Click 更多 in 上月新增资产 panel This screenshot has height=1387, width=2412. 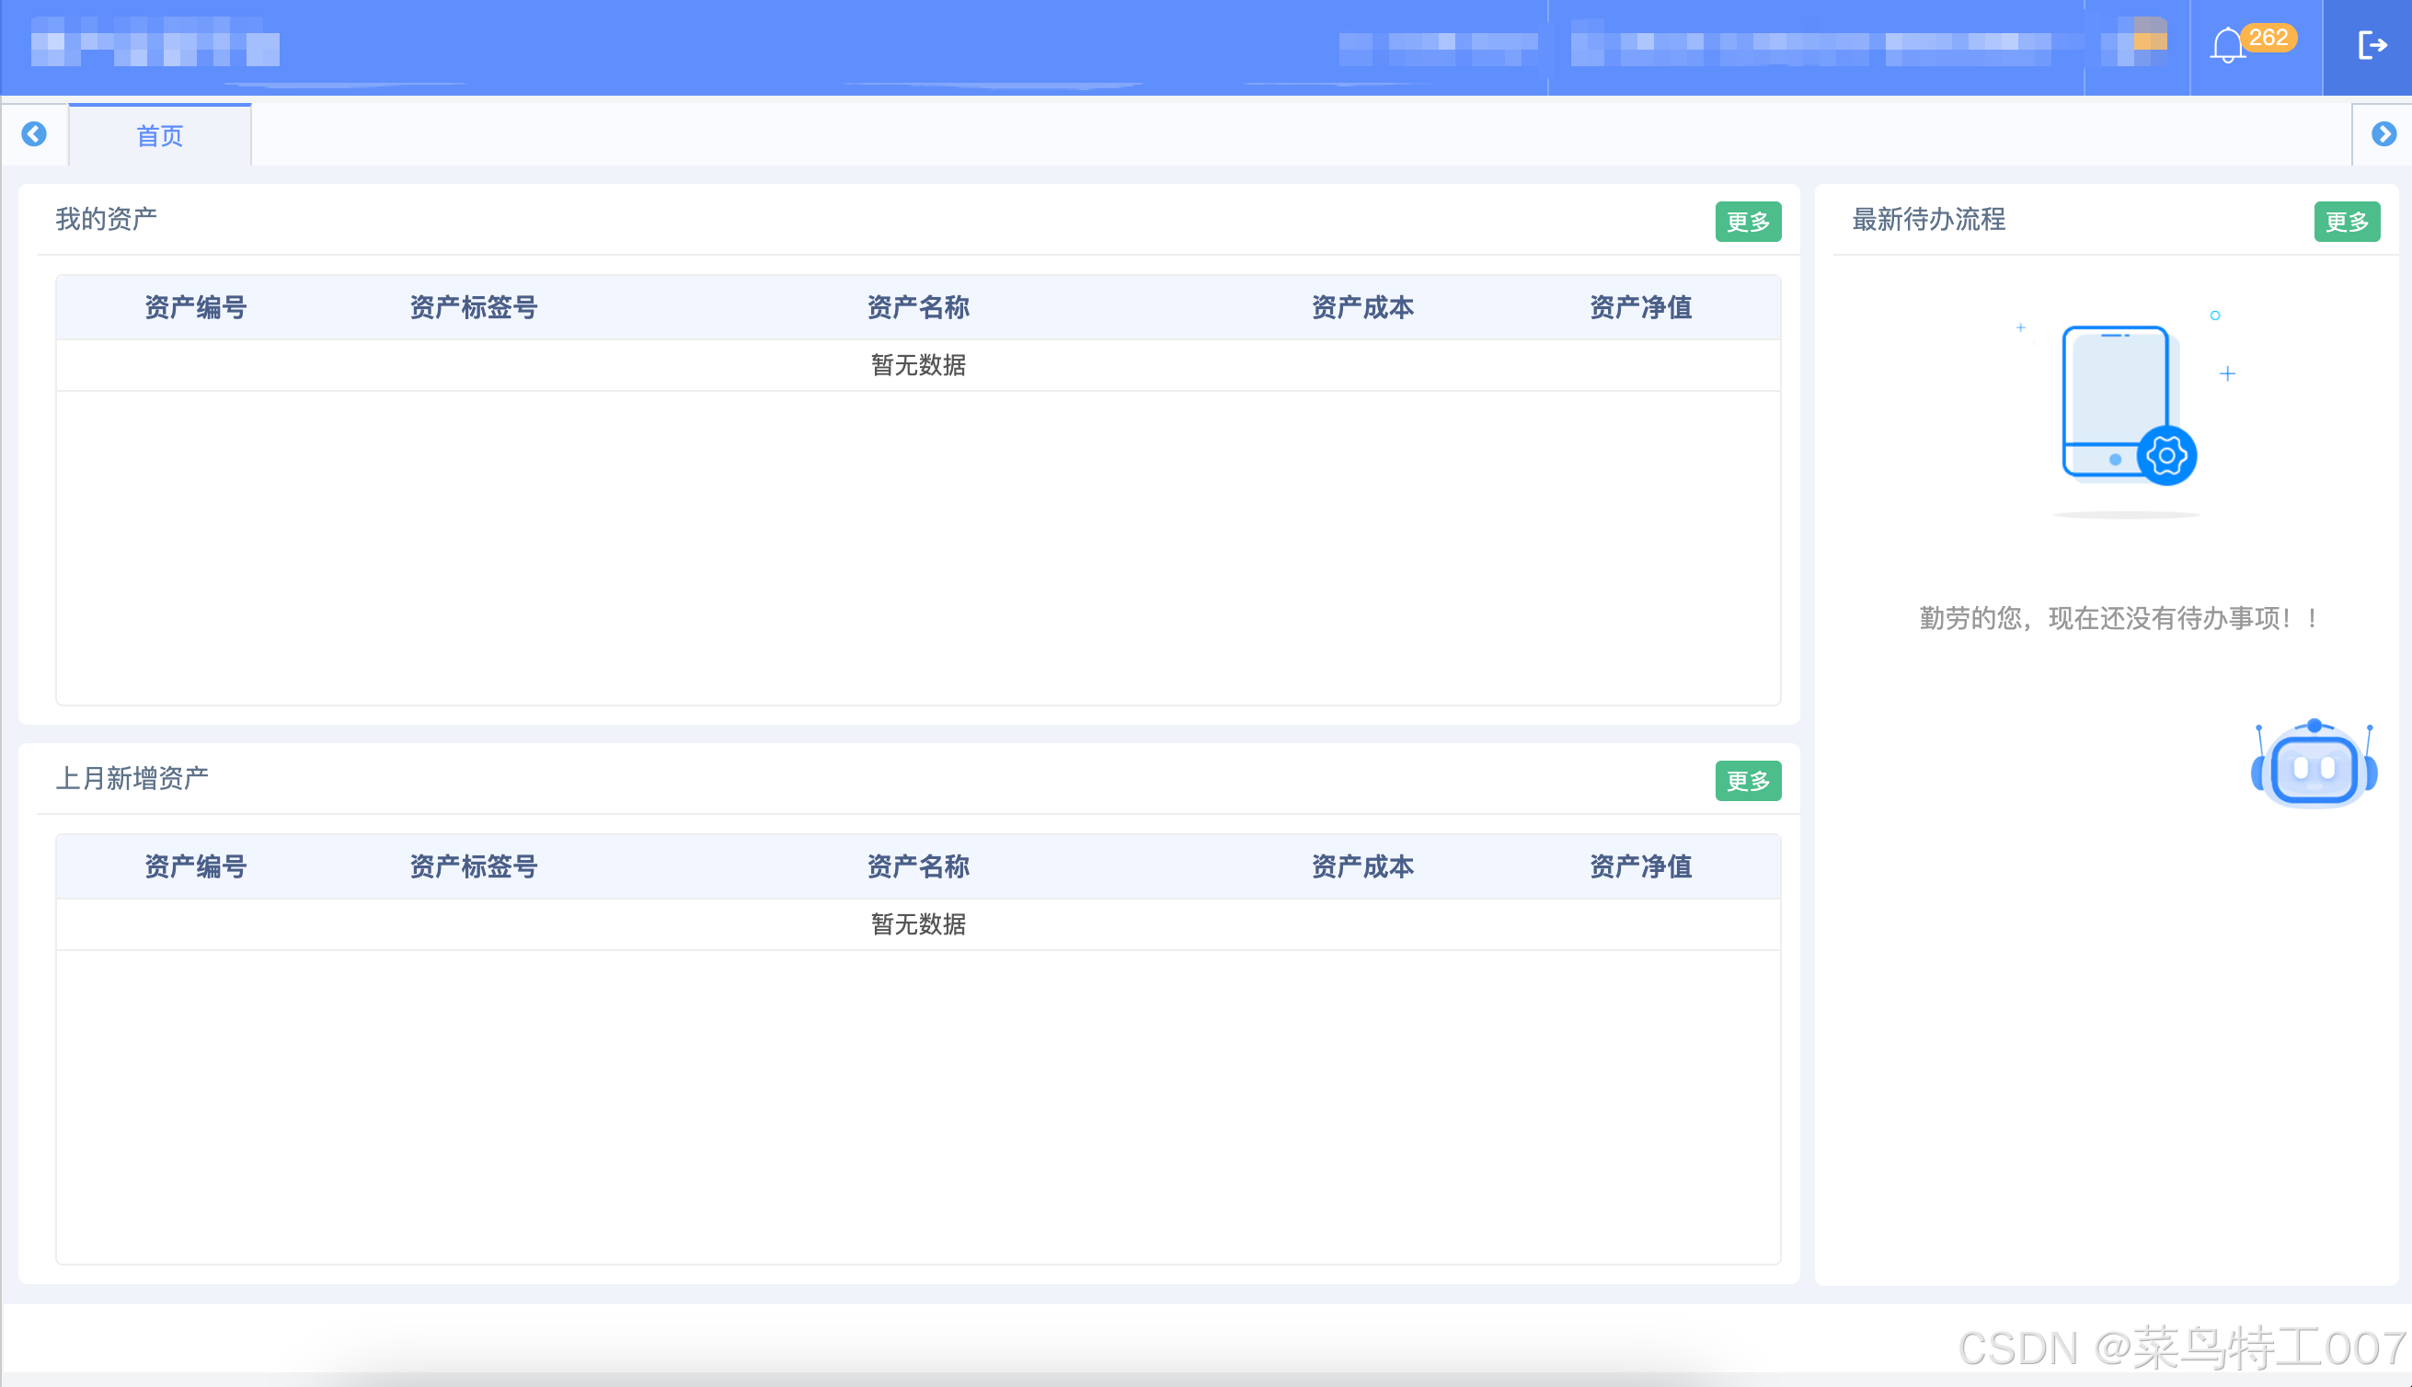click(x=1747, y=781)
